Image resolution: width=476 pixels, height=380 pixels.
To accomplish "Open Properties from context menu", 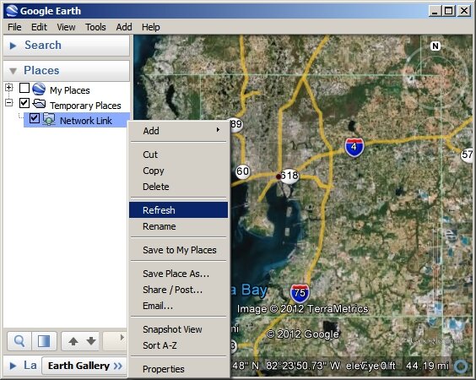I will pyautogui.click(x=179, y=369).
